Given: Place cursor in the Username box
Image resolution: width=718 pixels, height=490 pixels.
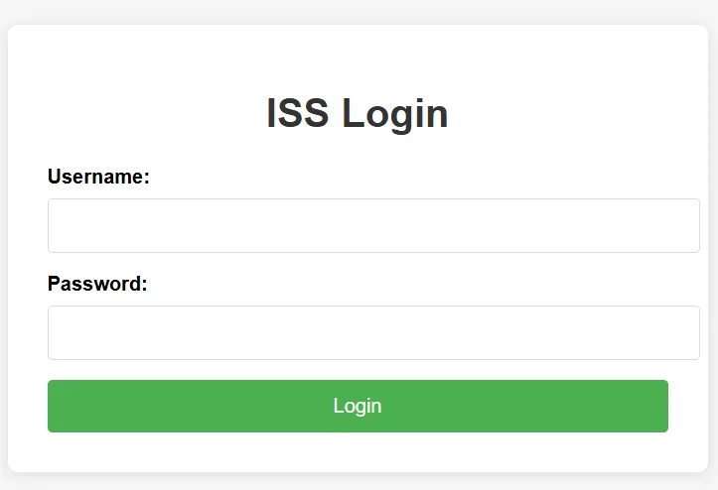Looking at the screenshot, I should (x=373, y=225).
